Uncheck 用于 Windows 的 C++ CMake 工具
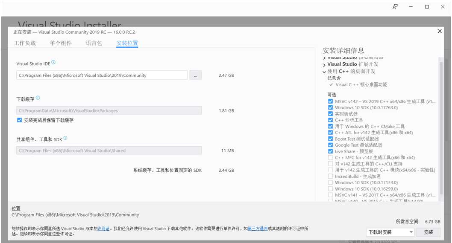Image resolution: width=452 pixels, height=243 pixels. [x=330, y=126]
